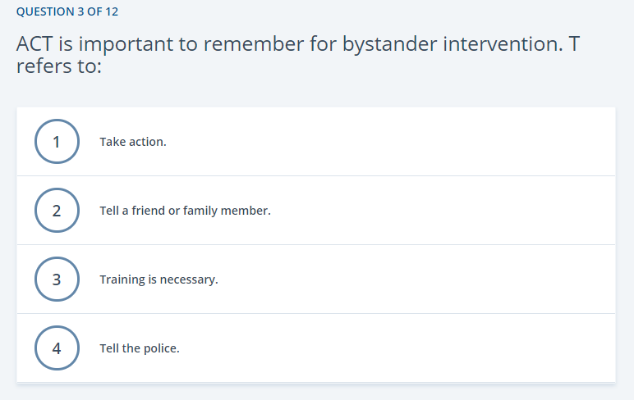Image resolution: width=634 pixels, height=400 pixels.
Task: Click the word 'bystander' in the question
Action: click(x=389, y=44)
